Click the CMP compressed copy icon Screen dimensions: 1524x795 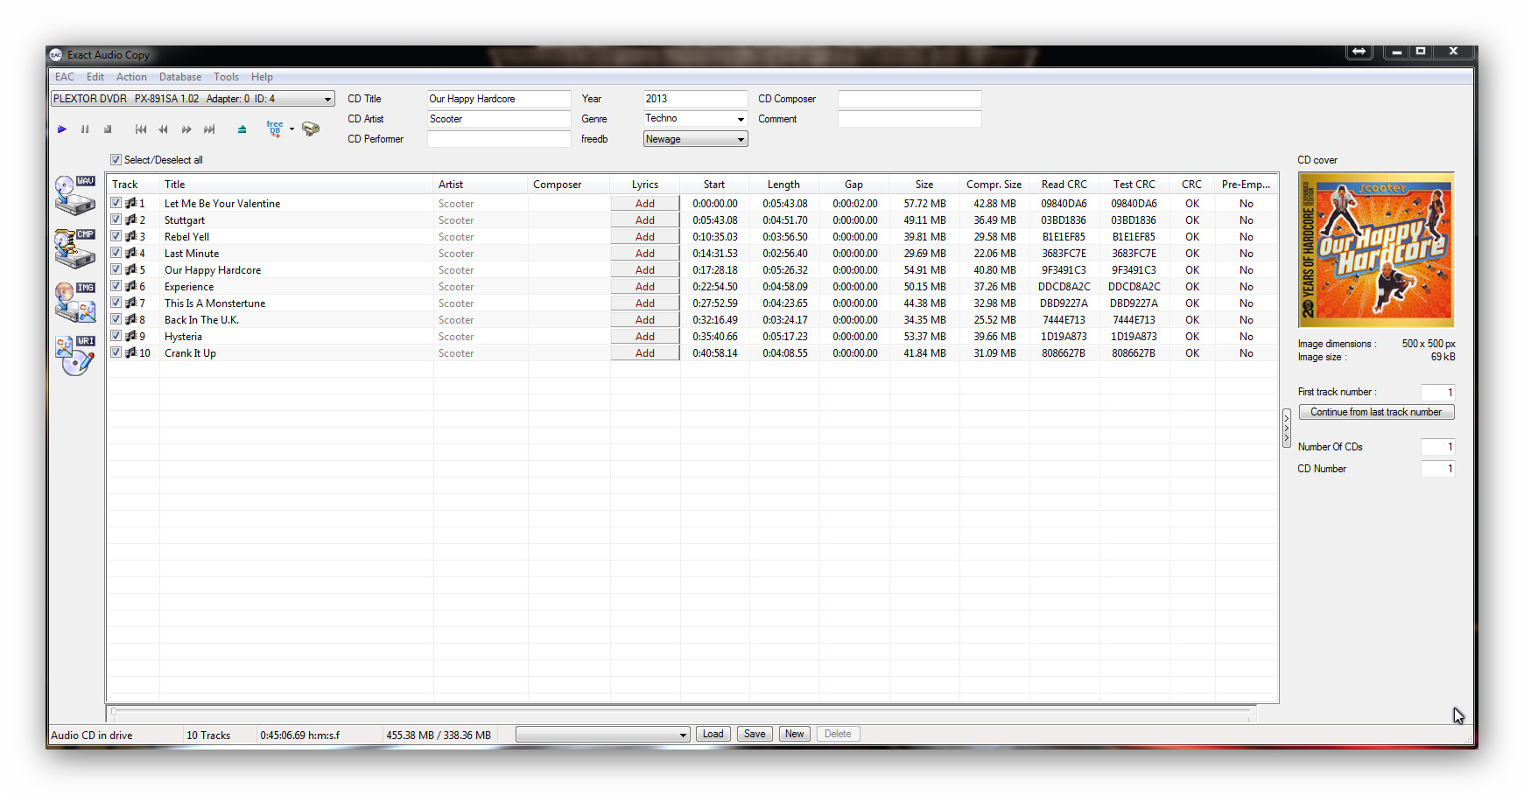click(x=74, y=248)
